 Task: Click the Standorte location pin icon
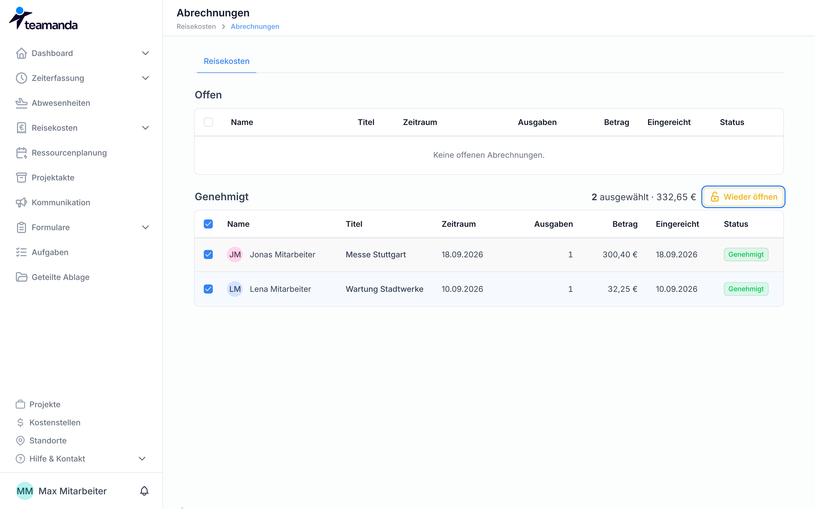[20, 441]
